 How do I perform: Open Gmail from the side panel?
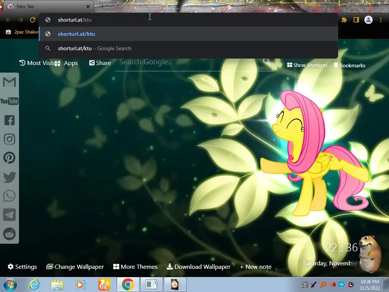click(x=9, y=82)
